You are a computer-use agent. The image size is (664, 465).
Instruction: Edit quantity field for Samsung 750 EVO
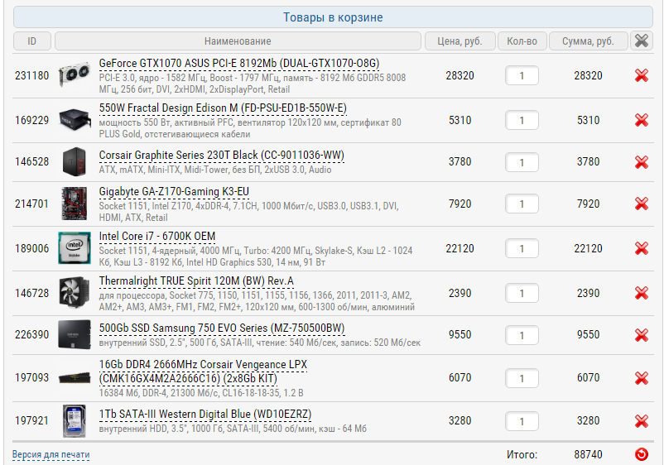pyautogui.click(x=522, y=335)
